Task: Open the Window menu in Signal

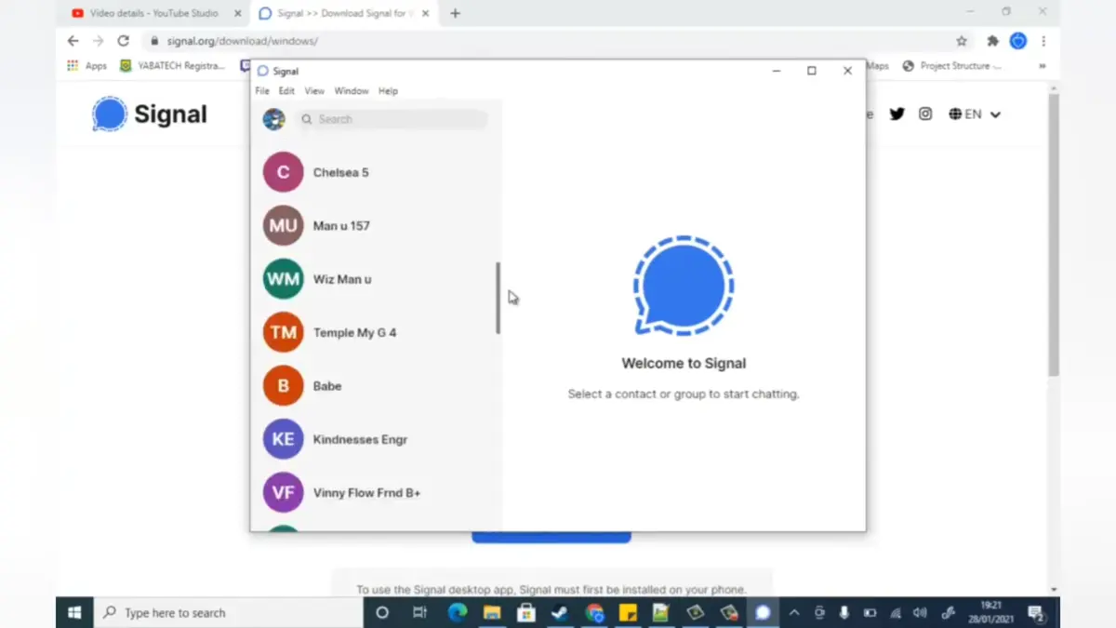Action: tap(352, 91)
